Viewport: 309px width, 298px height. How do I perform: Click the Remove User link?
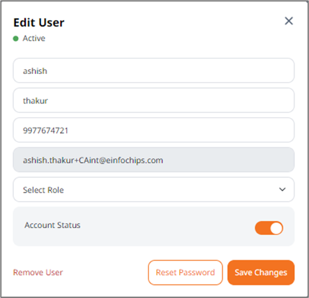click(x=38, y=272)
